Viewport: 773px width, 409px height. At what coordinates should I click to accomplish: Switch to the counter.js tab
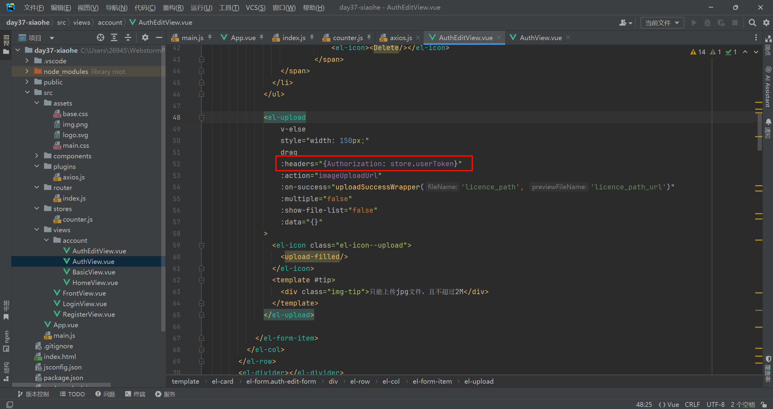tap(348, 38)
